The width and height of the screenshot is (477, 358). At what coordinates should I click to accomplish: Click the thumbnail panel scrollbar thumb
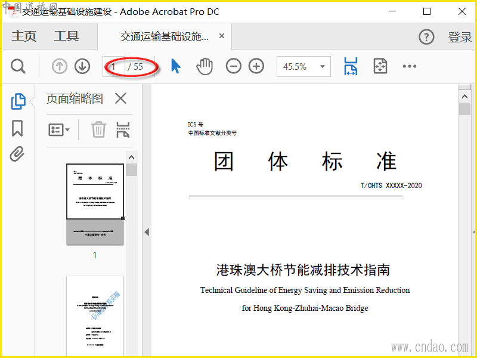pyautogui.click(x=131, y=170)
